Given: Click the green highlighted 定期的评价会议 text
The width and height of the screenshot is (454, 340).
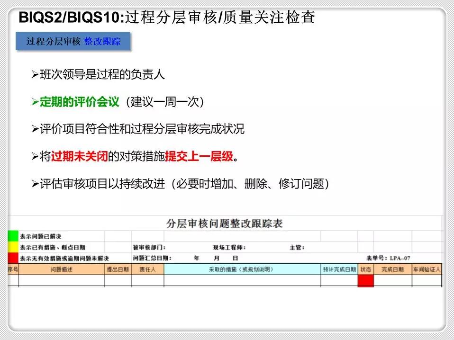Looking at the screenshot, I should click(x=78, y=101).
